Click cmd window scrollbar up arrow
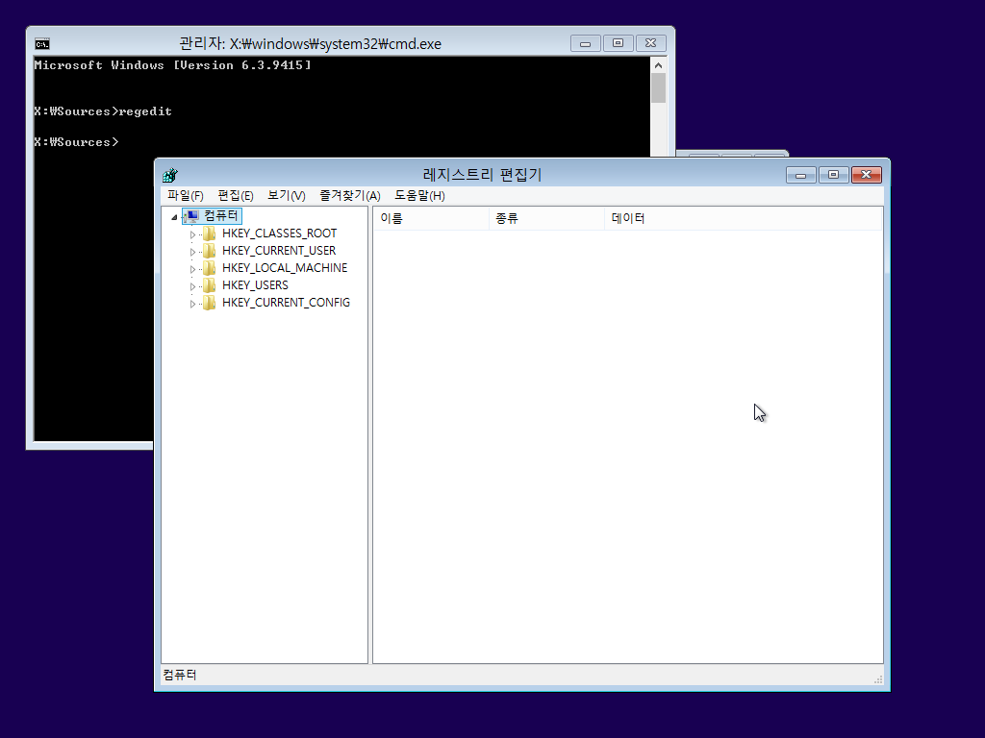The width and height of the screenshot is (985, 738). [x=658, y=65]
